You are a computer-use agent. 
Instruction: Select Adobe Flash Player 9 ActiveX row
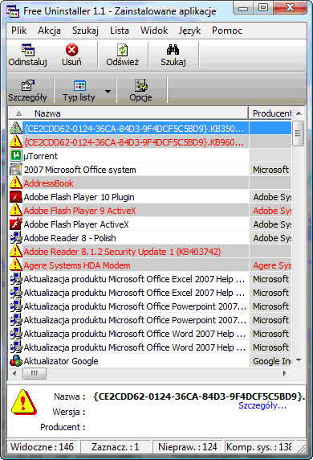coord(150,211)
